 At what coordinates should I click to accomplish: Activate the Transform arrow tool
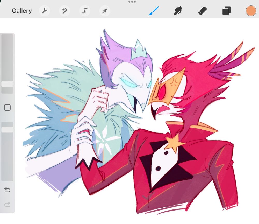[105, 11]
